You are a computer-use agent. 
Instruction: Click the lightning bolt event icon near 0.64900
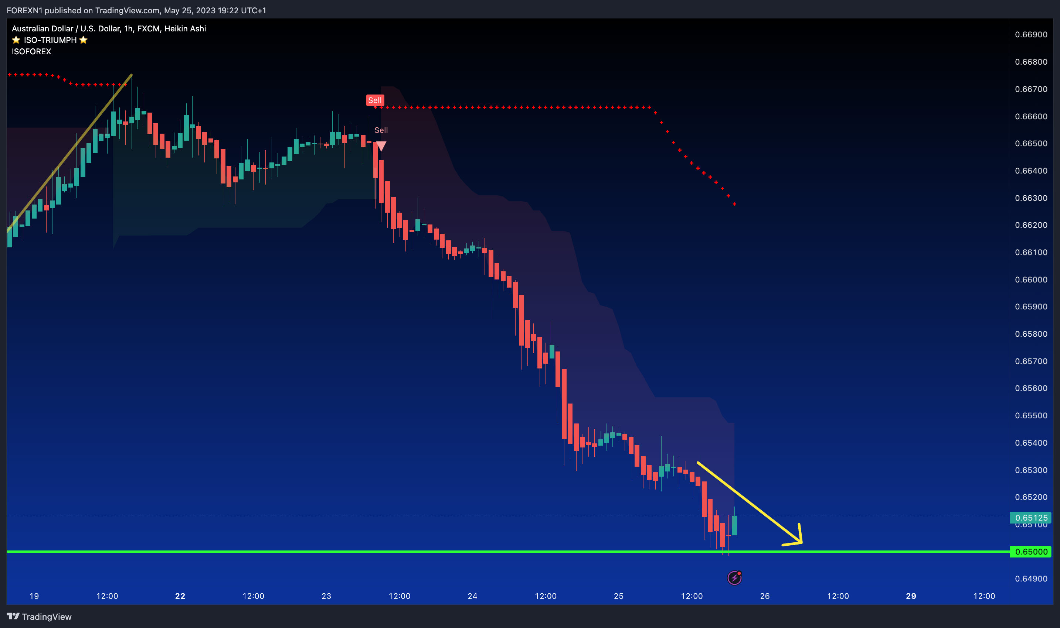pos(734,578)
